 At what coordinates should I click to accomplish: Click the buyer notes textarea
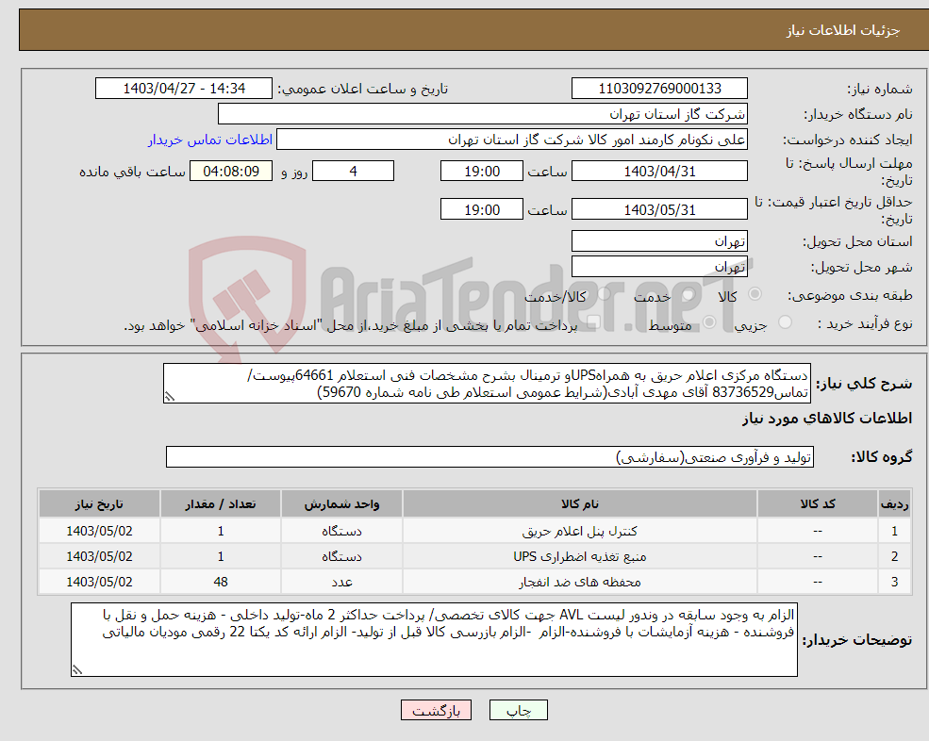click(x=434, y=640)
